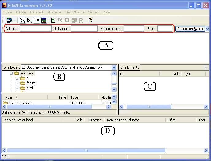This screenshot has width=211, height=161.
Task: Select the forum folder in tree
Action: point(31,83)
